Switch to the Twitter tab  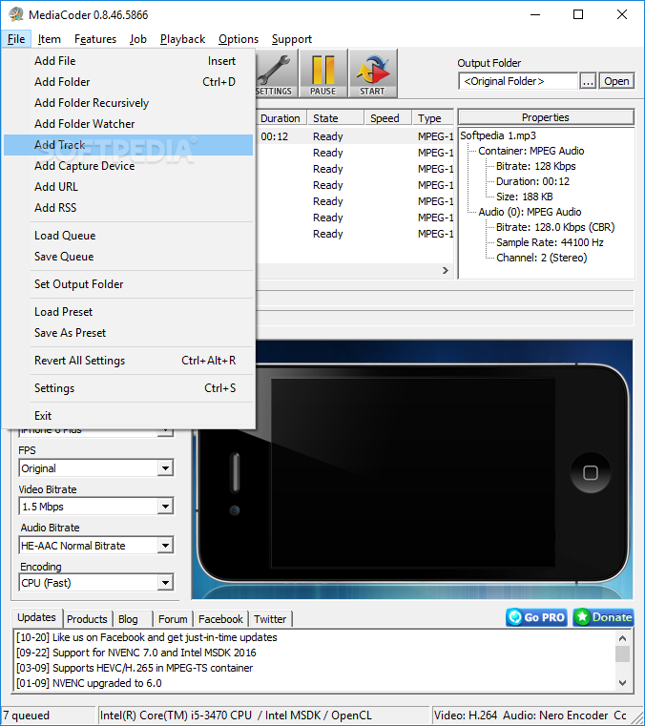(x=270, y=619)
